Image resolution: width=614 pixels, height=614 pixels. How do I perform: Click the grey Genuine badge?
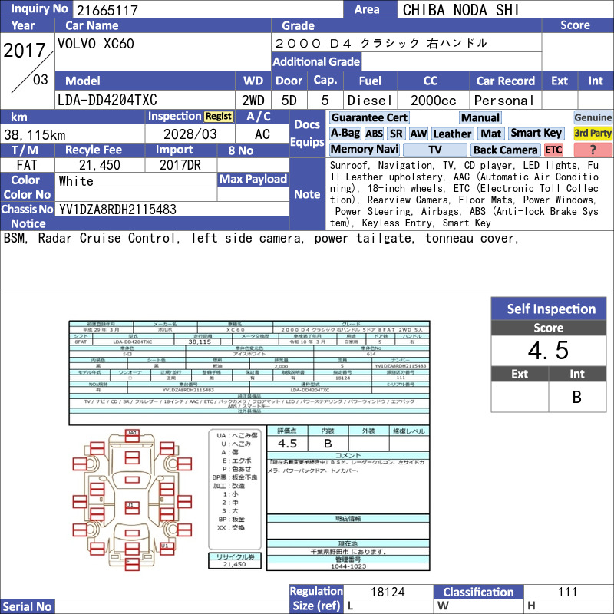[x=593, y=117]
